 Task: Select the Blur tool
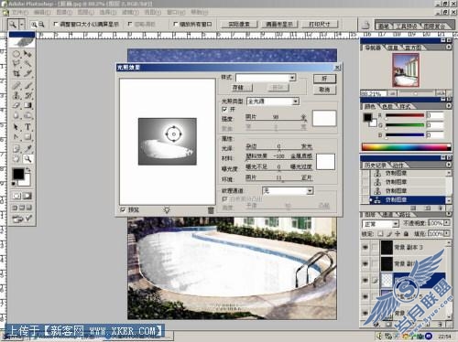16,115
